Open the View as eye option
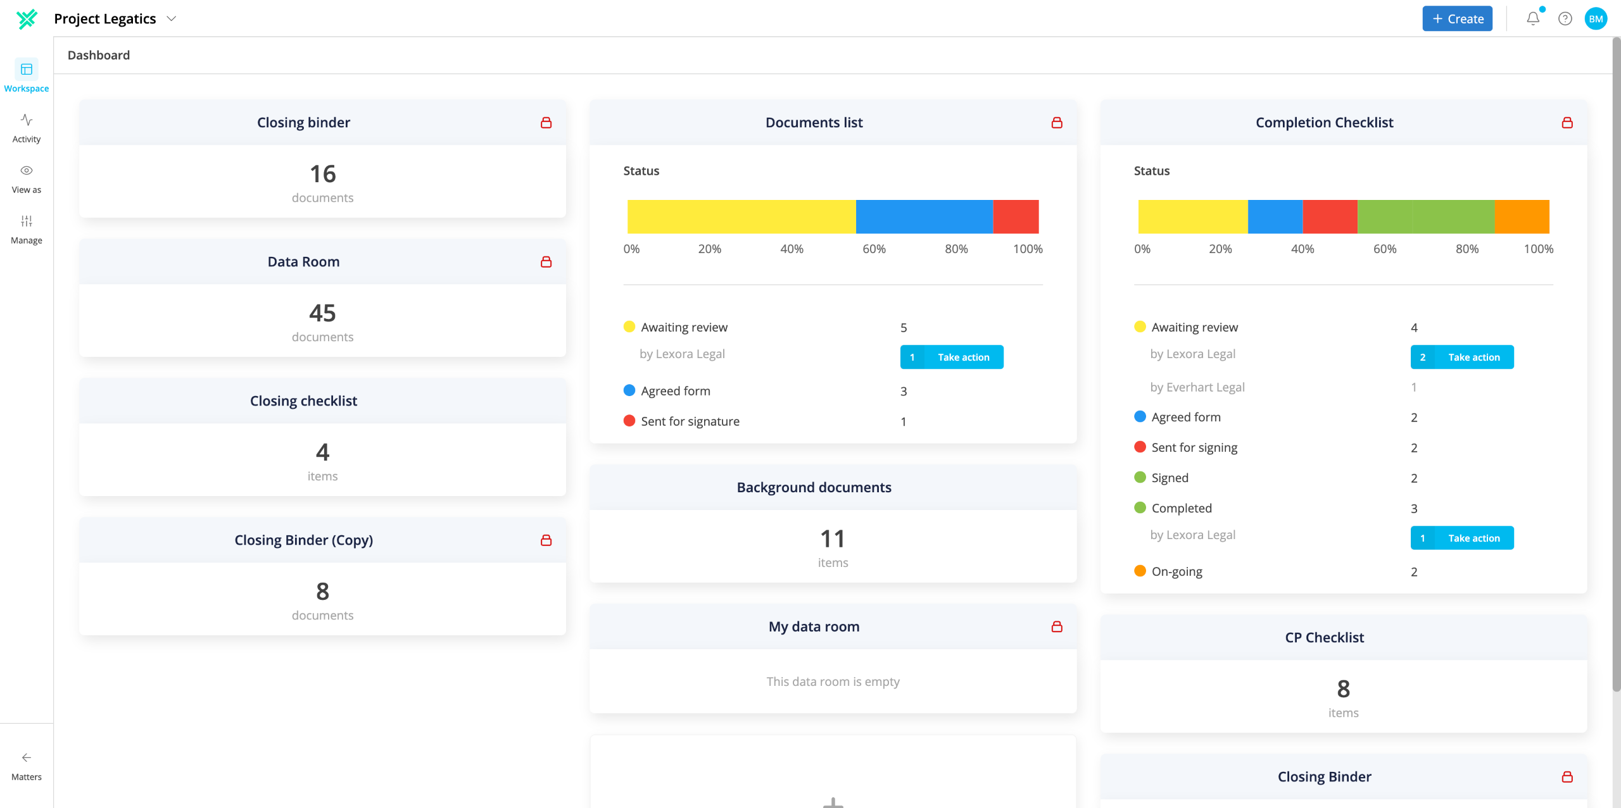1621x808 pixels. (27, 178)
